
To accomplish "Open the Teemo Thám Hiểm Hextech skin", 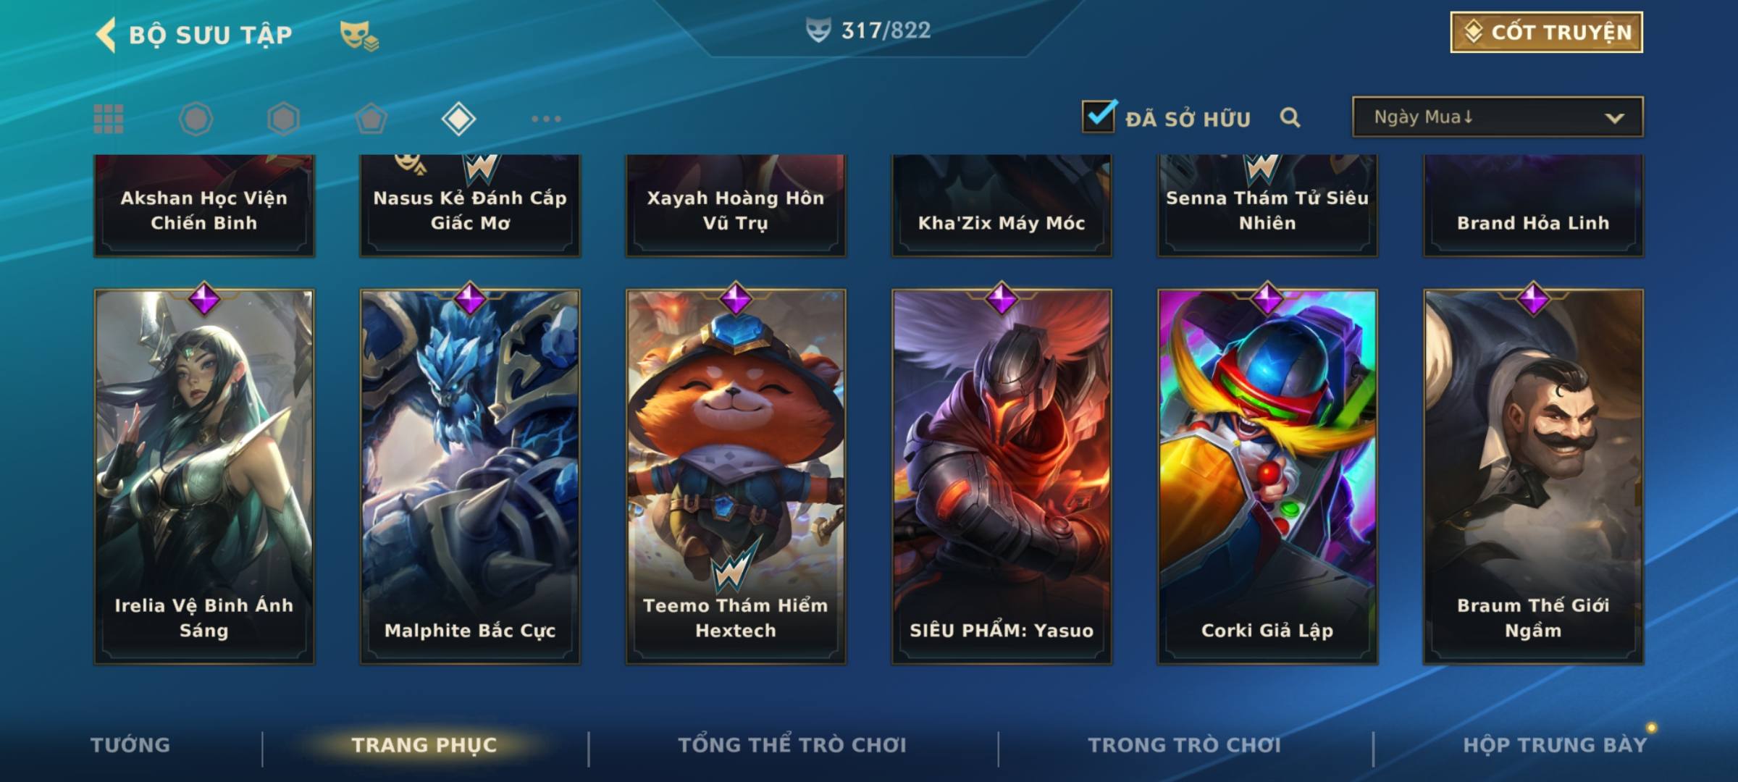I will coord(736,476).
